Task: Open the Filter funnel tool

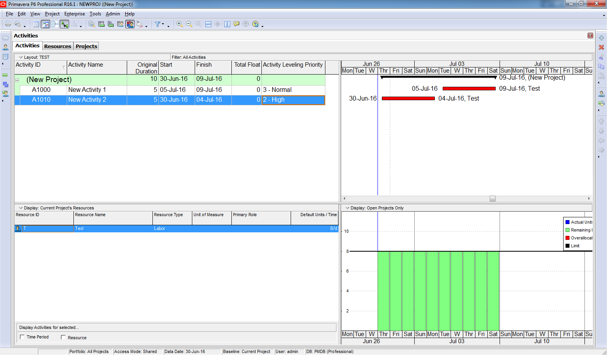Action: pos(158,24)
